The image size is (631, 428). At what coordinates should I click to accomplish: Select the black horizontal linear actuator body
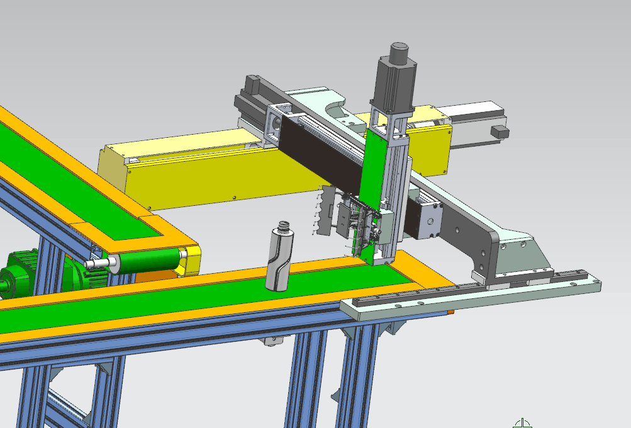pos(322,155)
